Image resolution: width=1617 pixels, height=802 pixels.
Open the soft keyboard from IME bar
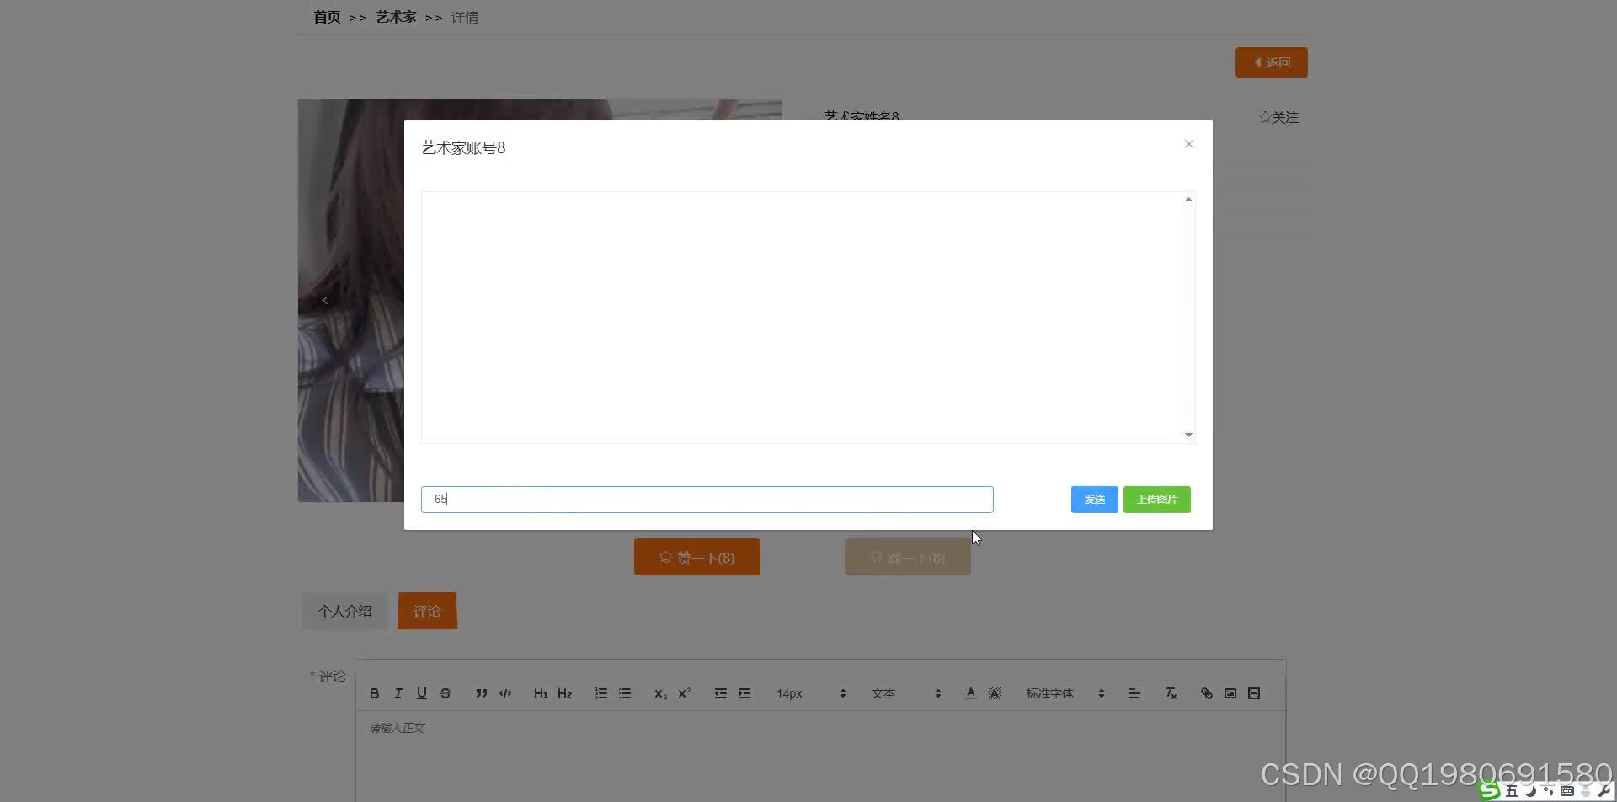(1567, 791)
